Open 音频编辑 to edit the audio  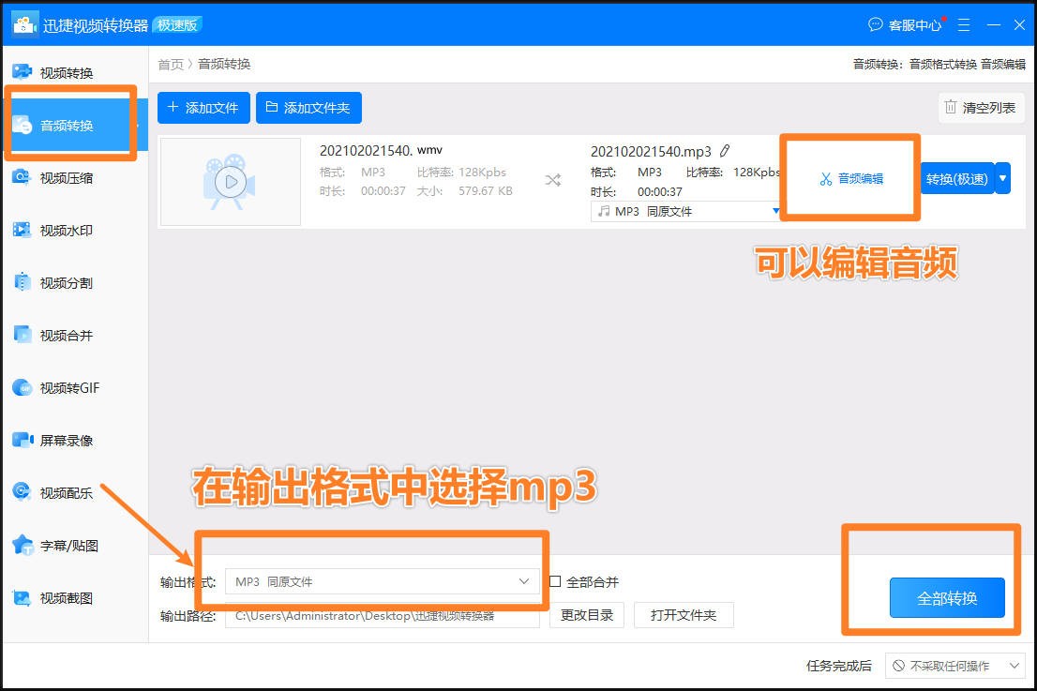click(849, 177)
